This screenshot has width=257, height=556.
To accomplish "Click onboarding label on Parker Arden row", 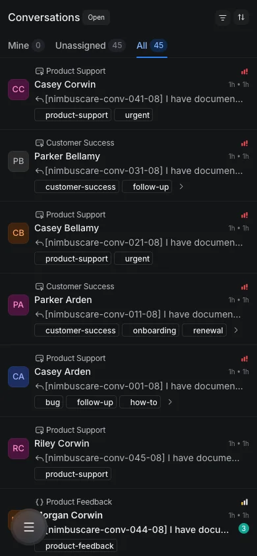I will [x=151, y=330].
